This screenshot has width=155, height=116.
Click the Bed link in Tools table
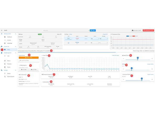click(68, 43)
